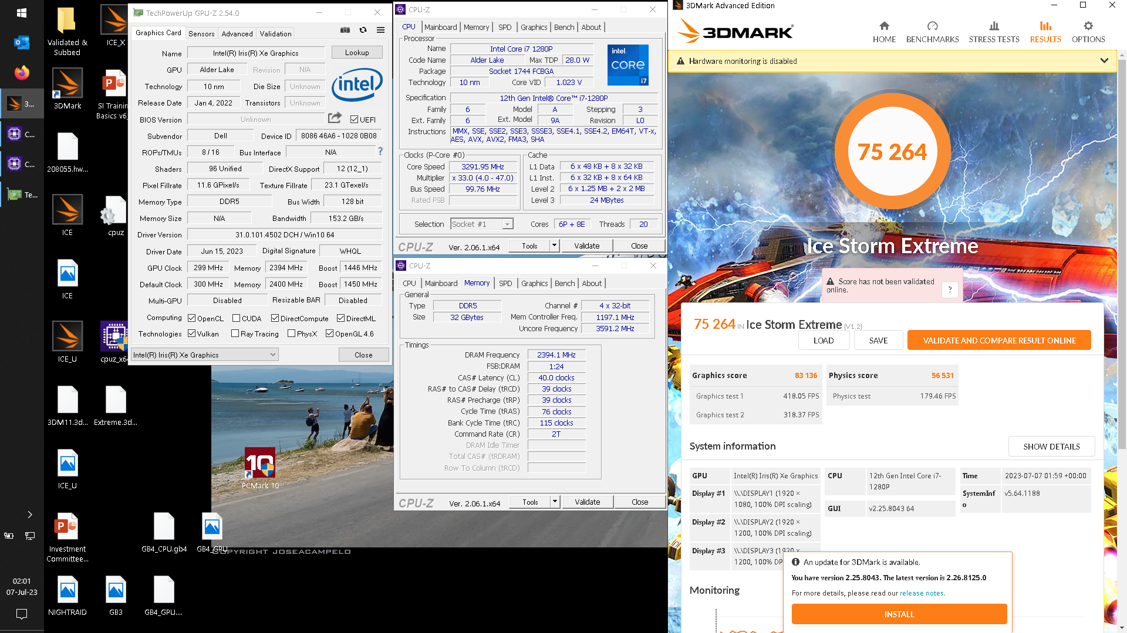Click Save result button in 3DMark
This screenshot has width=1127, height=633.
[x=878, y=340]
